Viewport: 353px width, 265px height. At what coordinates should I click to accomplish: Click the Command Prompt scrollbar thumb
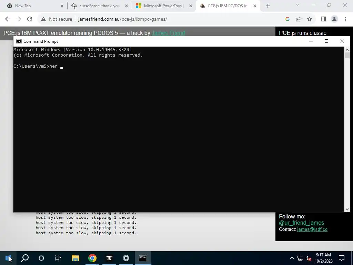pos(347,56)
